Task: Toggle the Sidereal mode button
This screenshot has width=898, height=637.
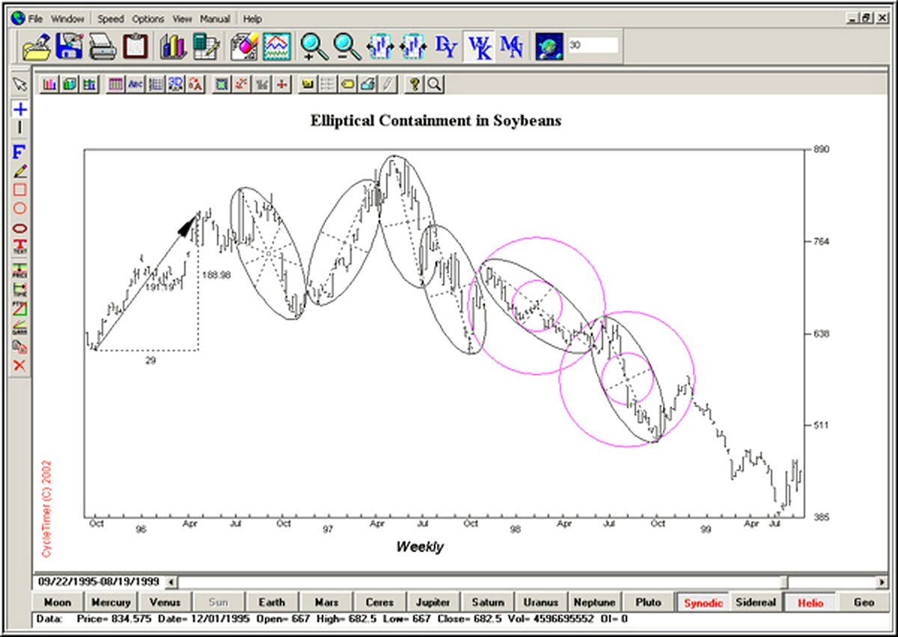Action: point(756,602)
